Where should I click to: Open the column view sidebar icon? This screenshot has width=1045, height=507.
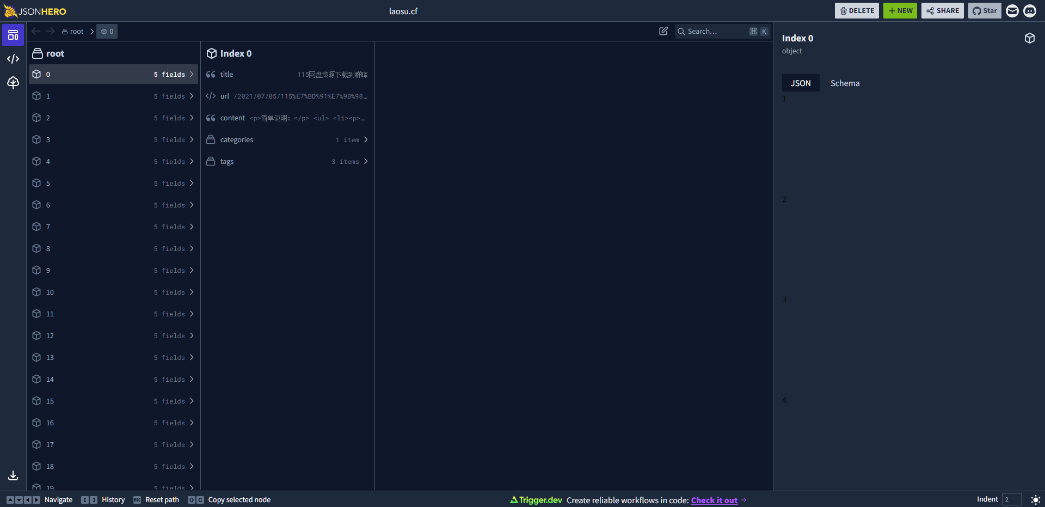point(13,35)
